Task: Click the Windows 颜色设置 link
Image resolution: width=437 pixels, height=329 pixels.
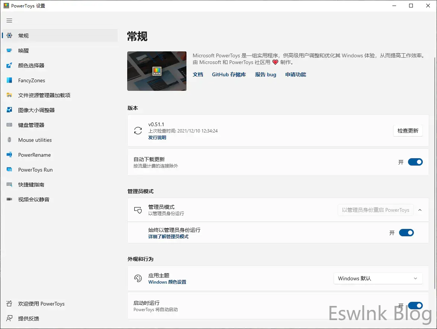Action: [167, 282]
